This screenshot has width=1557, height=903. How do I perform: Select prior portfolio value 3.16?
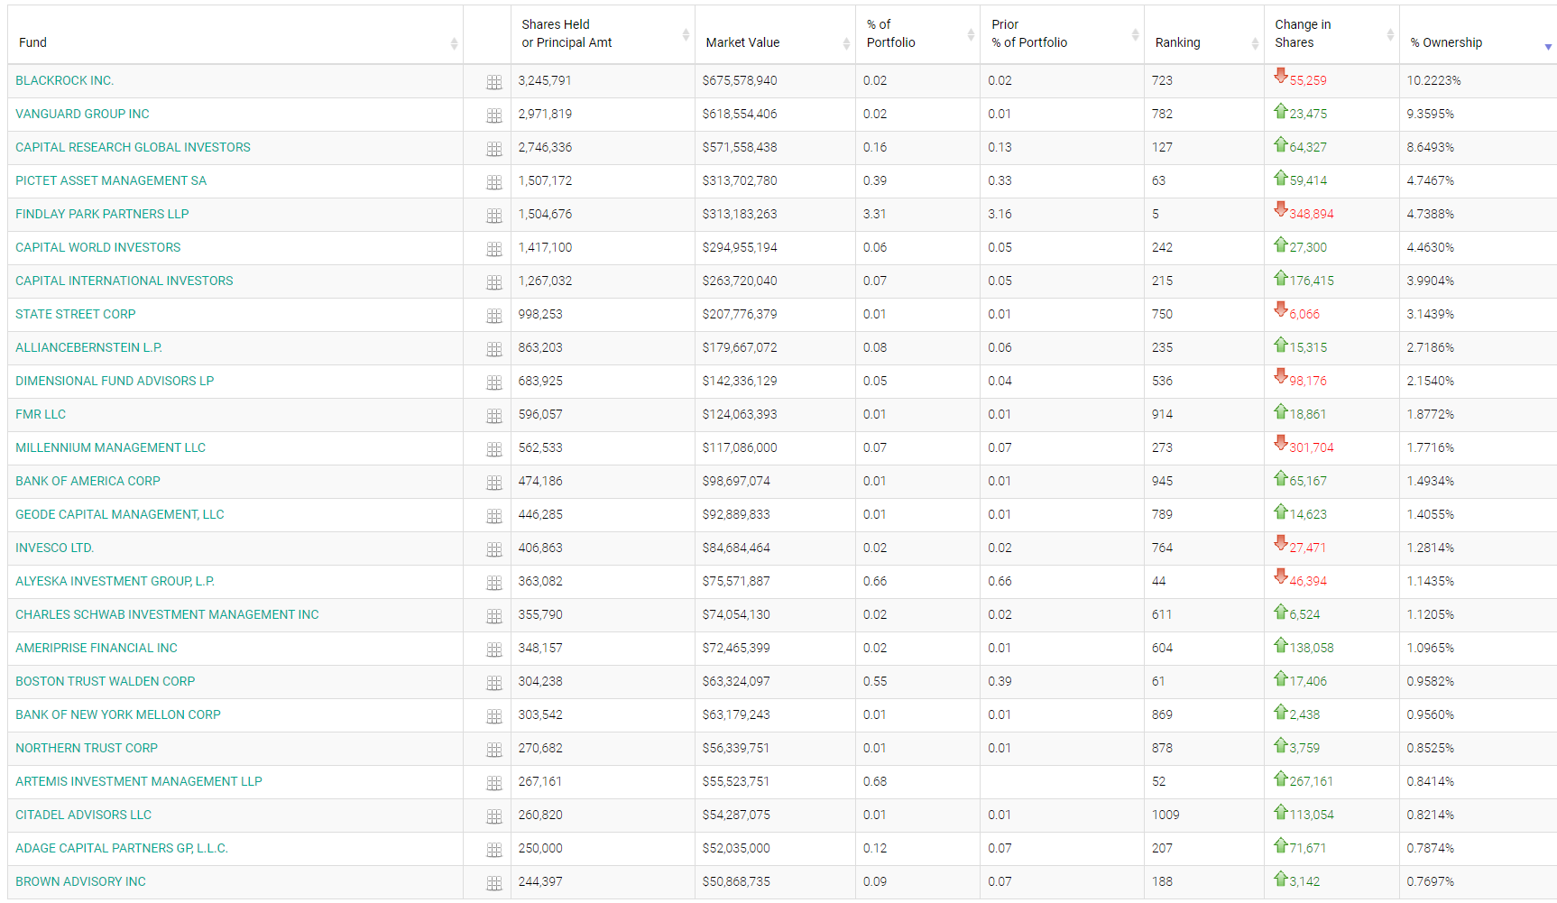[x=1000, y=214]
